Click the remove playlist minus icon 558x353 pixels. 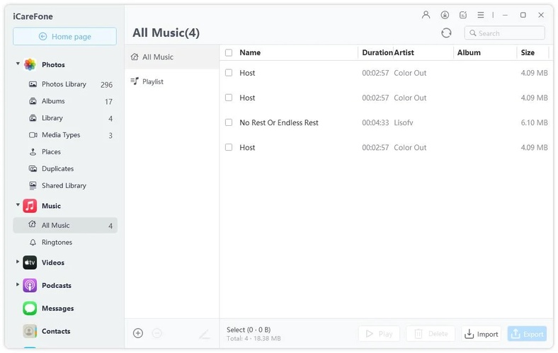(157, 333)
